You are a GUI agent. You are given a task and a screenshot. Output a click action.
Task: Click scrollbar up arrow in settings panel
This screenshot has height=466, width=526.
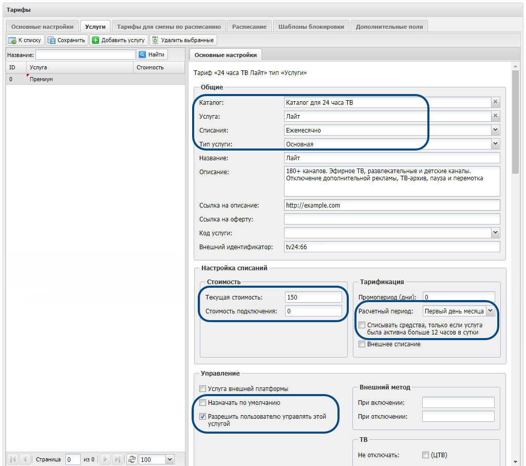pyautogui.click(x=515, y=67)
